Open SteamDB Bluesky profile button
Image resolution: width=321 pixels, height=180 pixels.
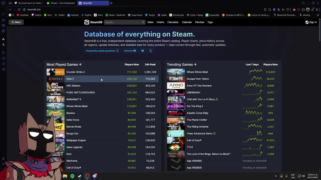click(x=142, y=51)
